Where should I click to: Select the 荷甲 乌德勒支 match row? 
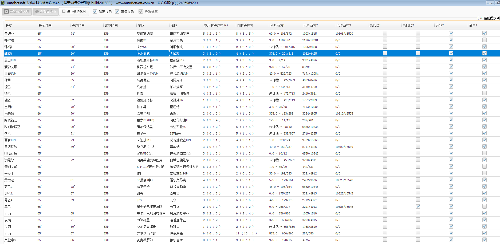(x=143, y=80)
